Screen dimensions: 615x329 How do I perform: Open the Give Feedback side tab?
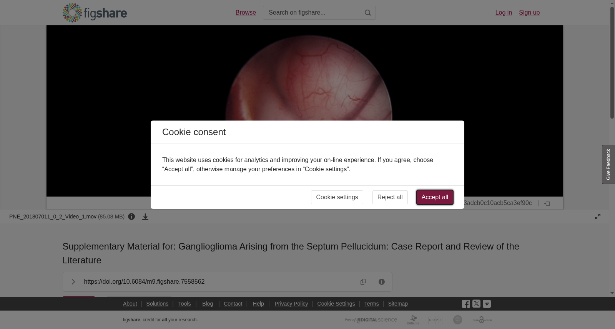(x=608, y=164)
